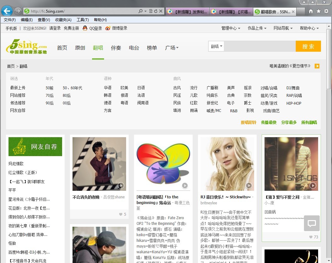The image size is (332, 263).
Task: Go back with the browser back arrow
Action: point(7,11)
